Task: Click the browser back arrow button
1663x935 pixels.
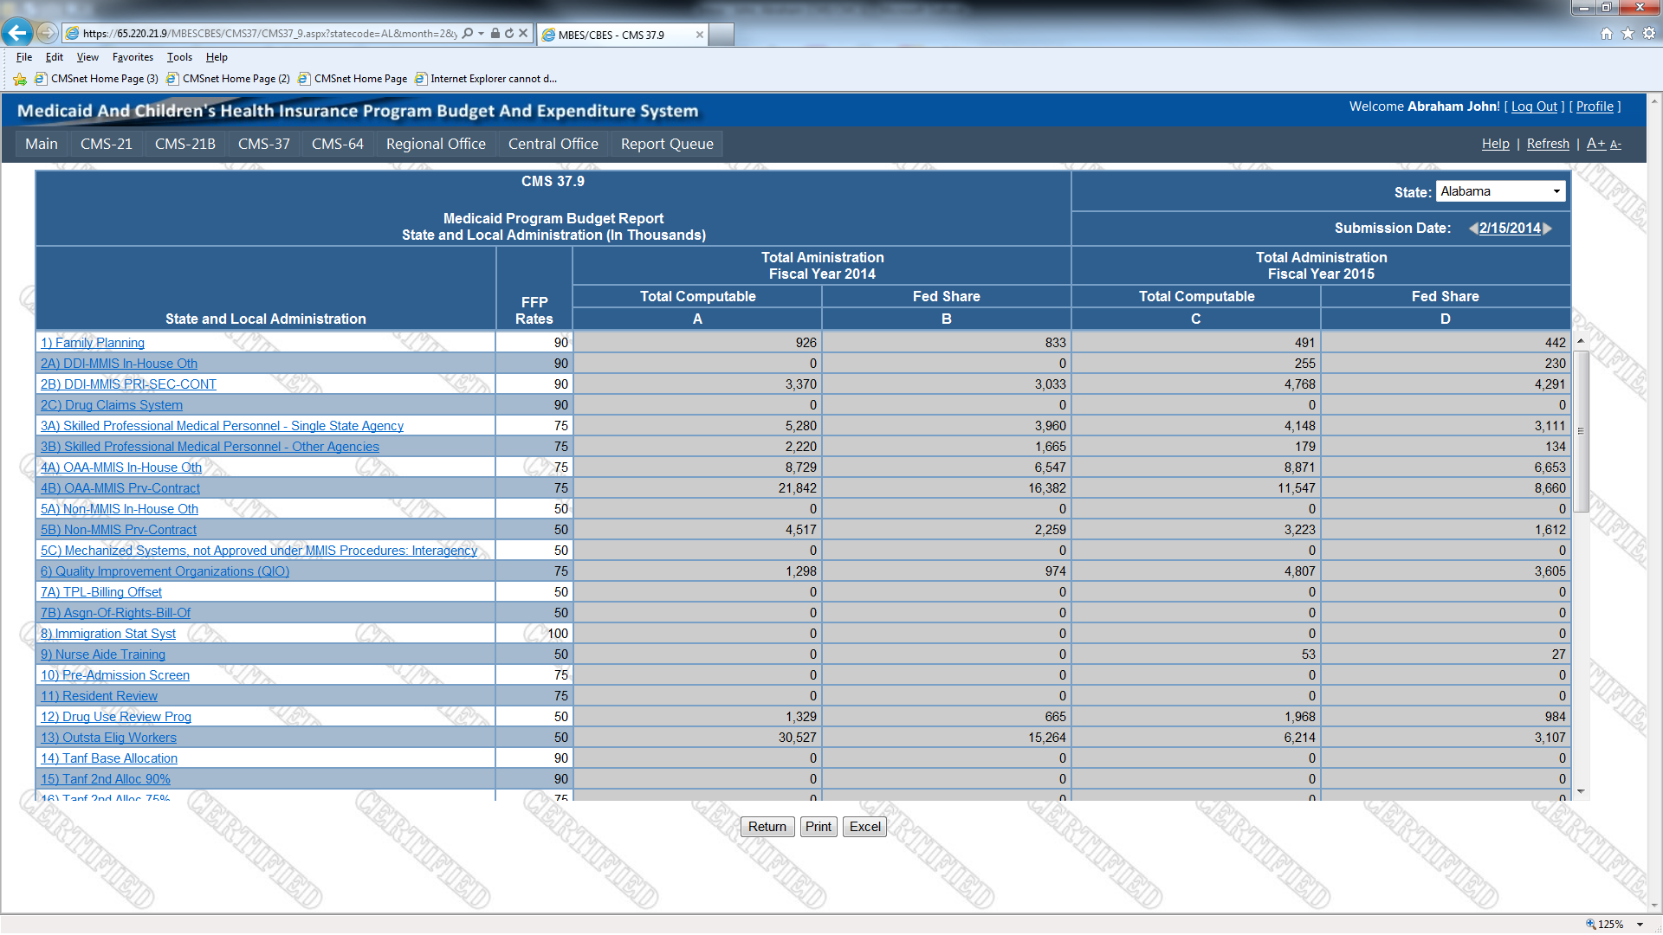Action: click(x=17, y=33)
